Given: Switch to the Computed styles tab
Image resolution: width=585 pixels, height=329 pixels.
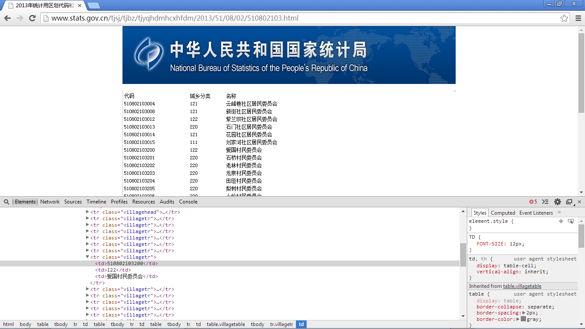Looking at the screenshot, I should coord(503,212).
